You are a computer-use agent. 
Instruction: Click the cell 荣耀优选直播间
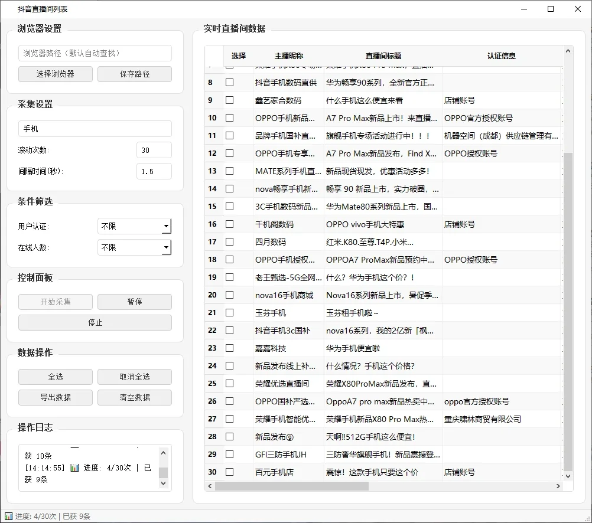point(288,383)
